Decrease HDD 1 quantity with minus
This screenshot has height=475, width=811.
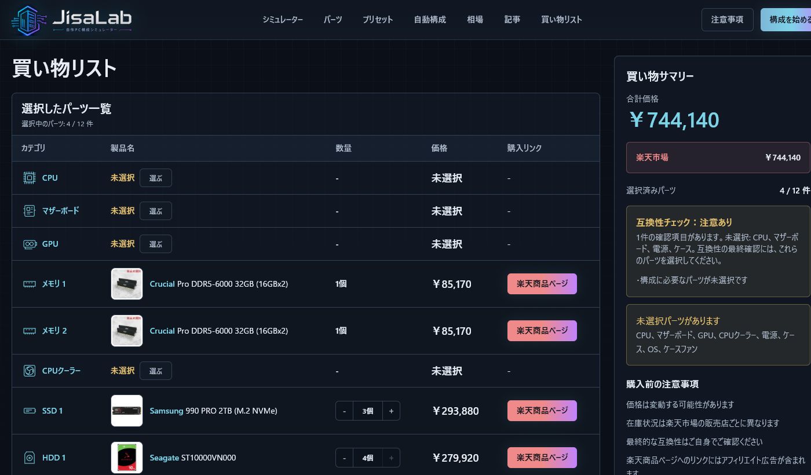click(x=344, y=458)
